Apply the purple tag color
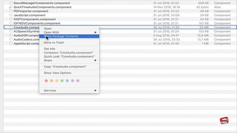Image resolution: width=237 pixels, height=133 pixels. (73, 81)
